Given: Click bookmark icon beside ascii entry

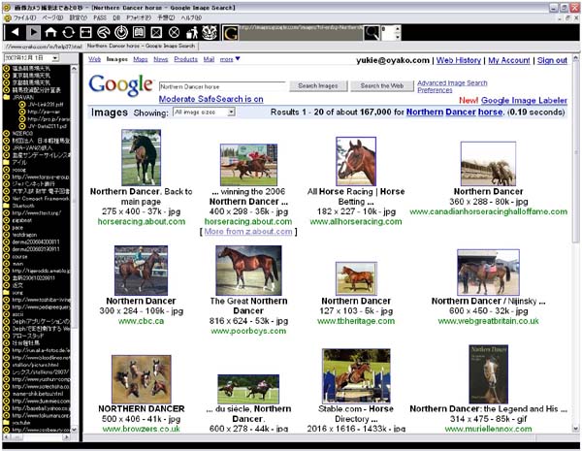Looking at the screenshot, I should 7,314.
